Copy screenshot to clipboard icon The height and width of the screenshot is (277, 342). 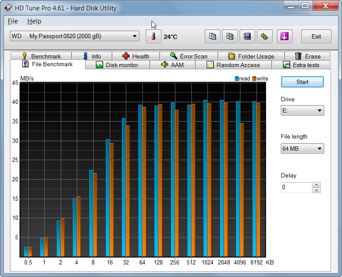[230, 36]
